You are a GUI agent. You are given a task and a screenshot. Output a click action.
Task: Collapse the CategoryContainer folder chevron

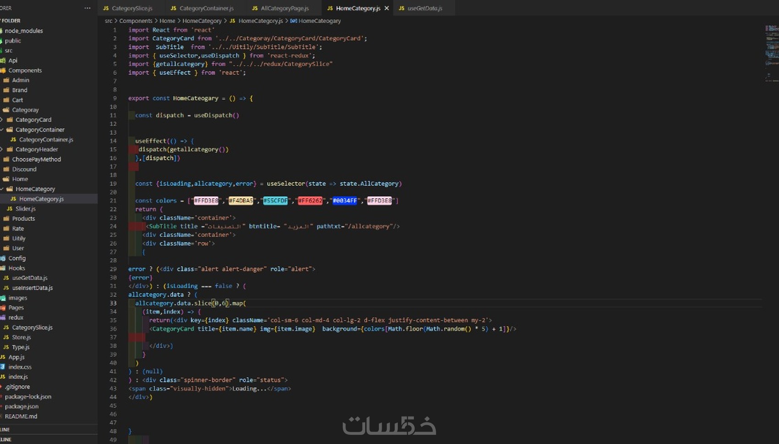click(x=2, y=130)
